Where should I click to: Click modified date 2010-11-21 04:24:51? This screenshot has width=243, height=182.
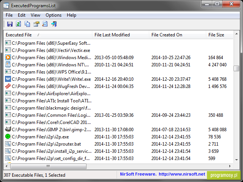[x=114, y=65]
